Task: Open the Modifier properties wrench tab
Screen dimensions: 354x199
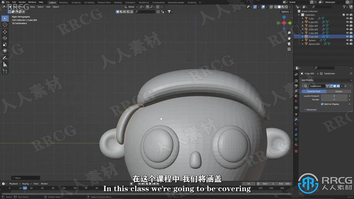Action: 296,119
